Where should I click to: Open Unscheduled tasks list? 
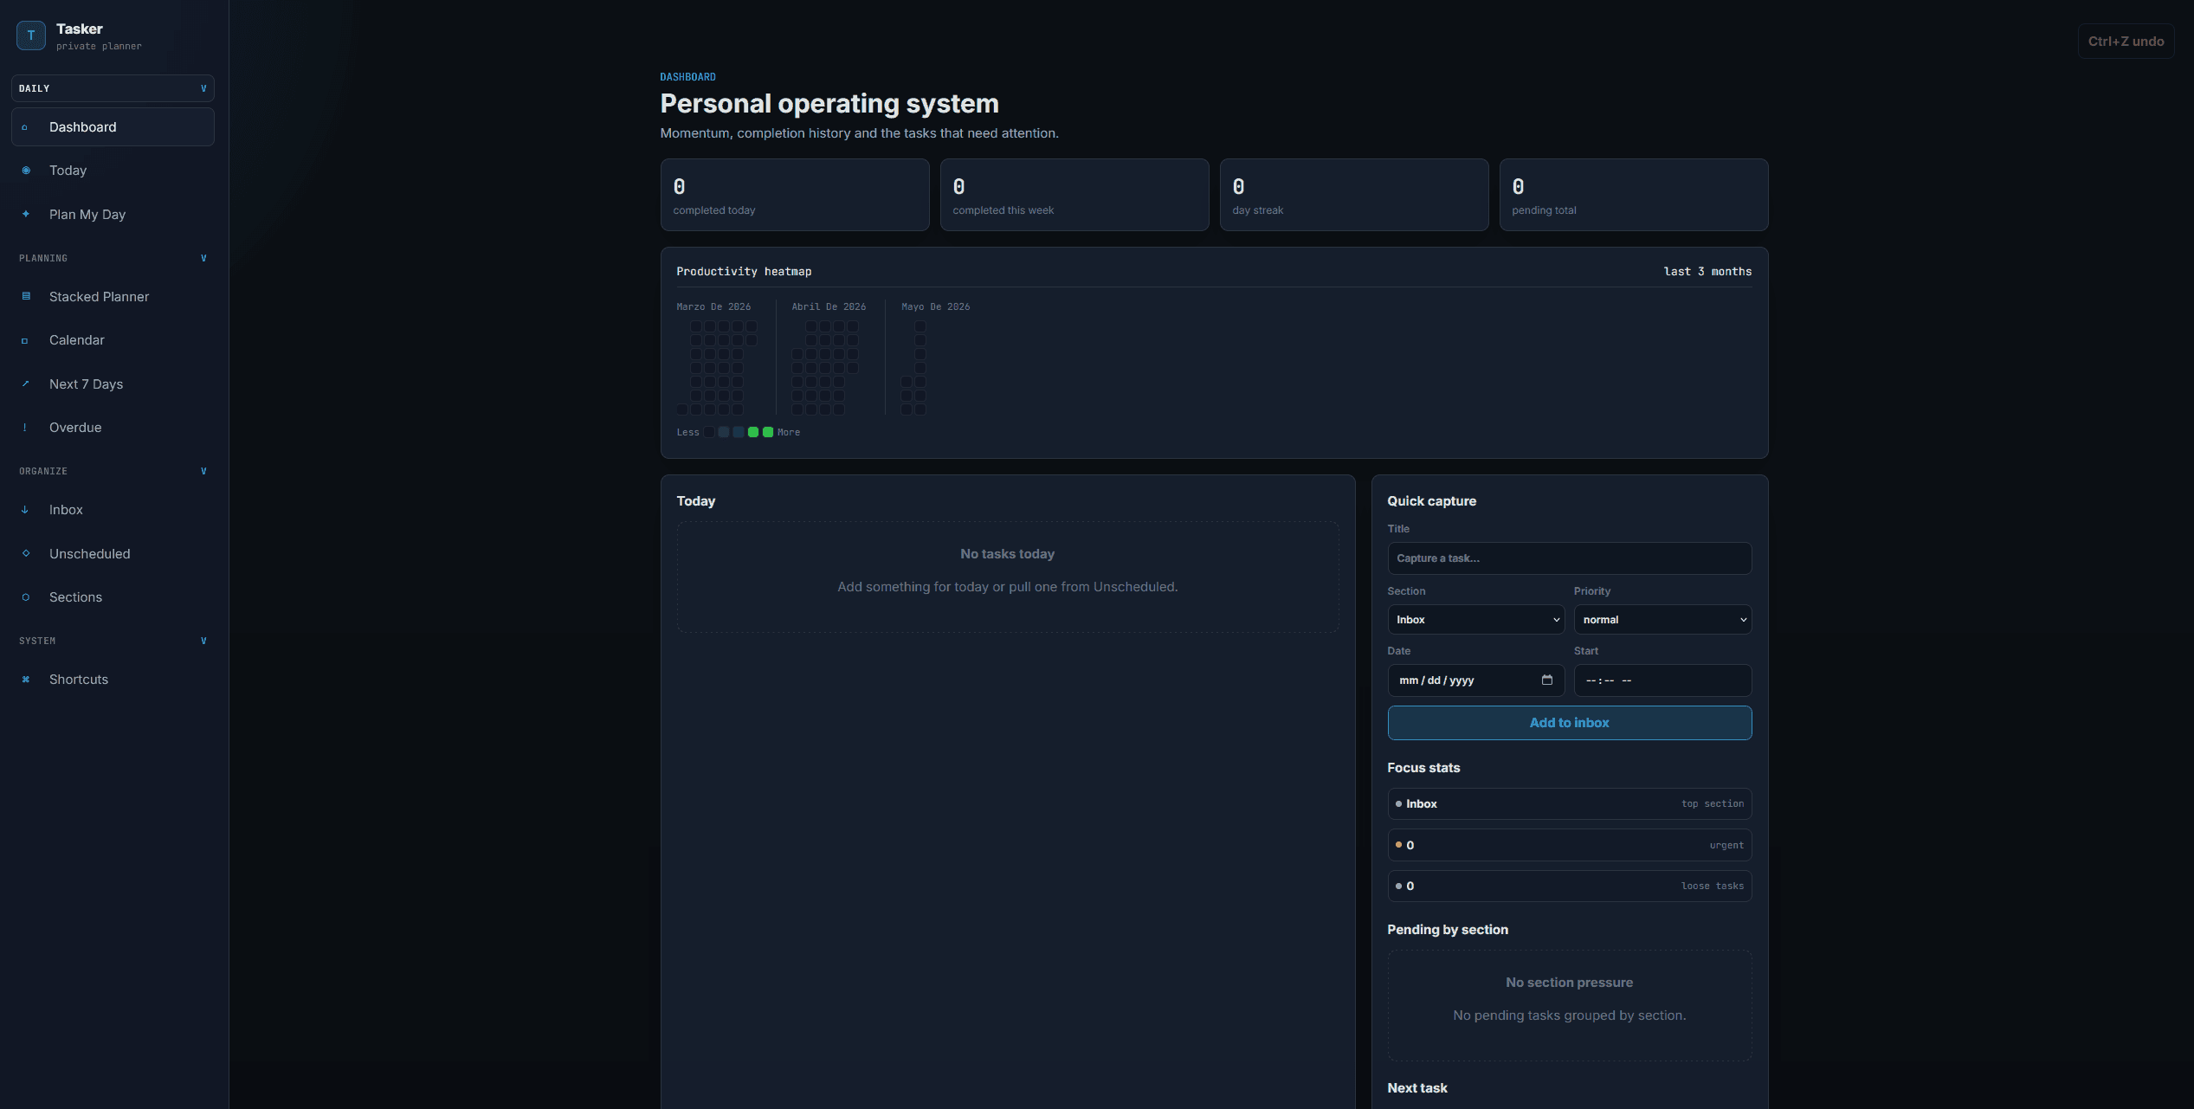point(113,554)
